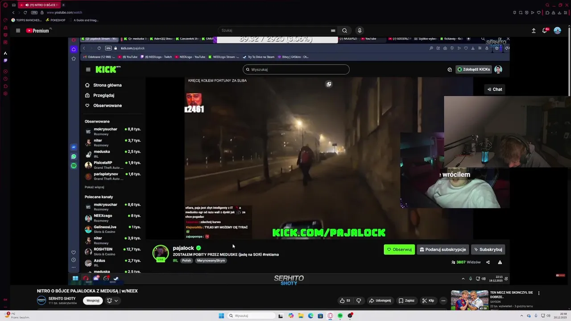Image resolution: width=571 pixels, height=321 pixels.
Task: Click Subskrybuj in the recorded Kick page
Action: [x=488, y=250]
